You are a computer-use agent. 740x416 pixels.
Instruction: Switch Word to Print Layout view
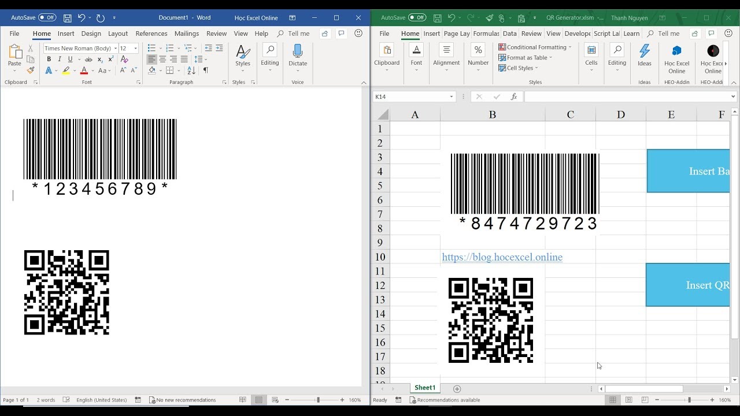(x=258, y=400)
